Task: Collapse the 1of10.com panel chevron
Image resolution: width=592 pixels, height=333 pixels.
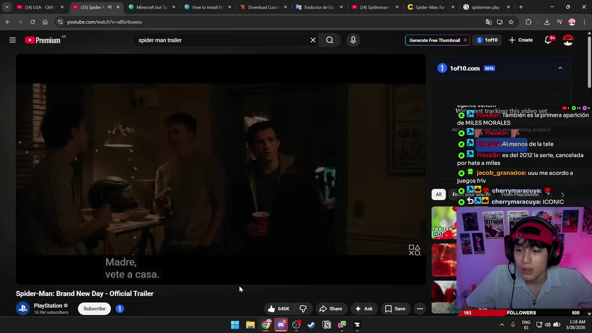Action: tap(560, 68)
